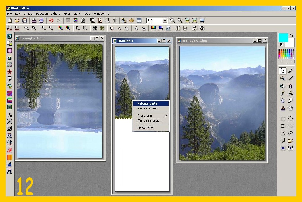Viewport: 302px width, 202px height.
Task: Select the Magic Wand tool
Action: (283, 78)
